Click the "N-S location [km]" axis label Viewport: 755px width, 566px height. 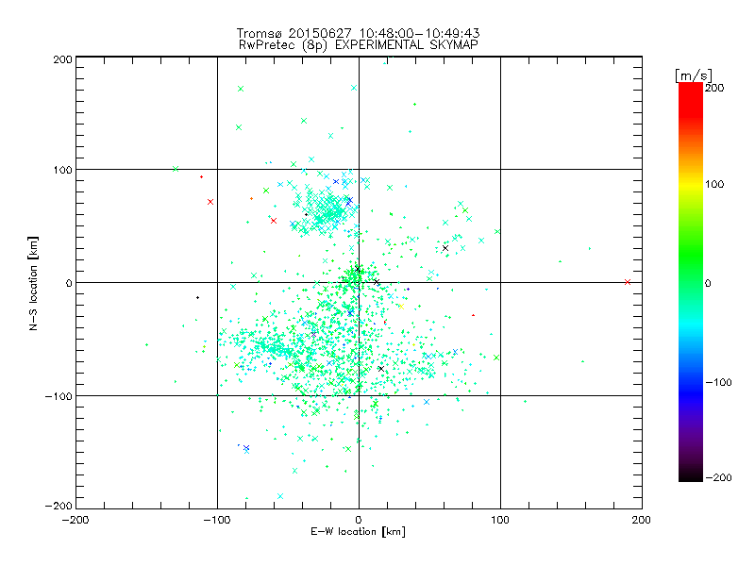pos(33,283)
